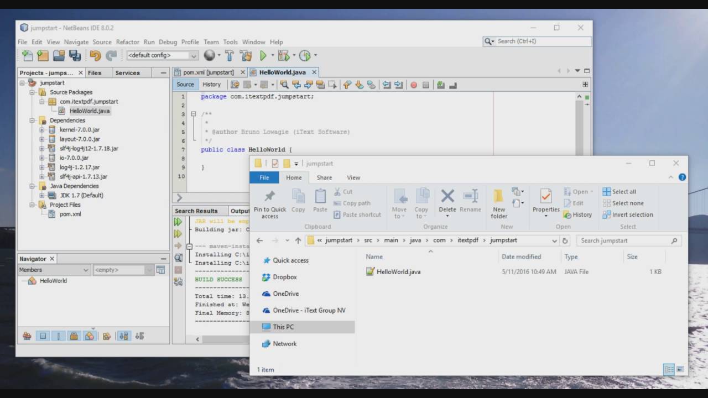The height and width of the screenshot is (398, 708).
Task: Click Show Inherited Members icon in Navigator
Action: click(x=27, y=336)
